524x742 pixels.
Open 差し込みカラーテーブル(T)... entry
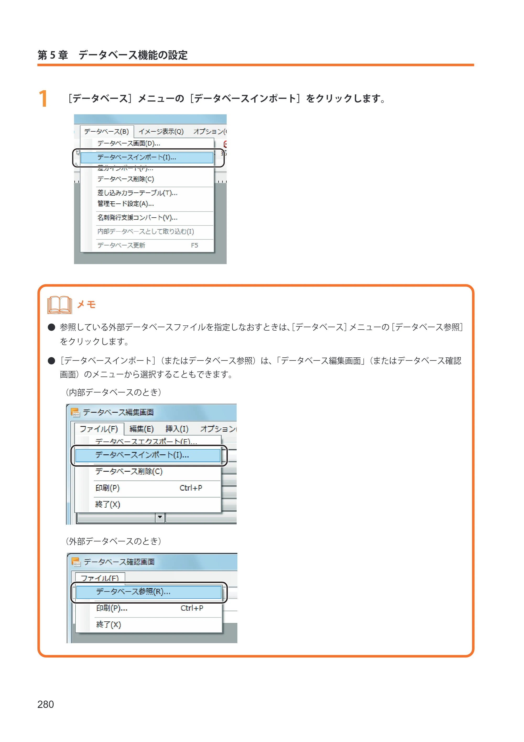[x=147, y=193]
